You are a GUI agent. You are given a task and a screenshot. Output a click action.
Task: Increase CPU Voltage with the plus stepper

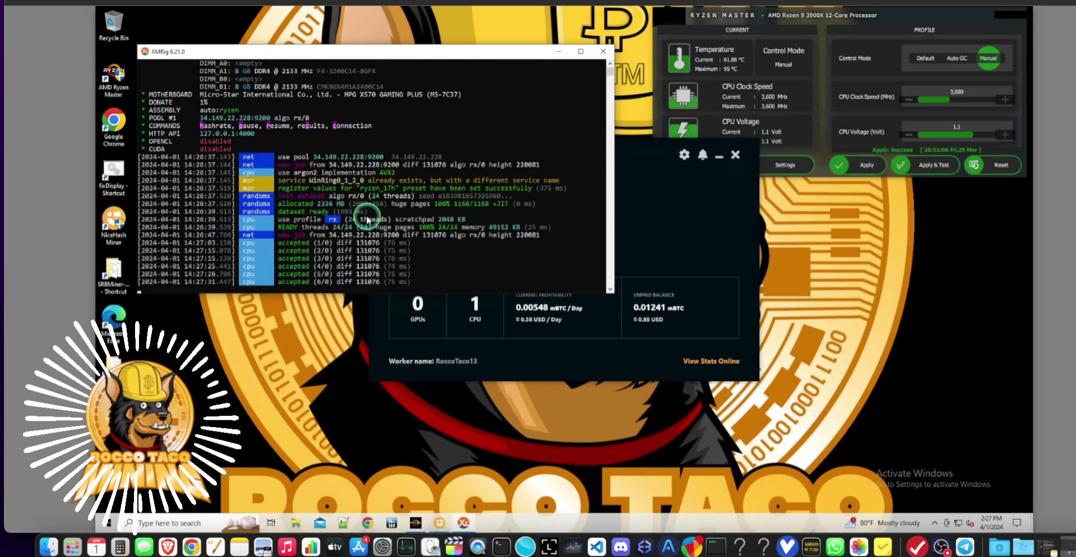pyautogui.click(x=1005, y=134)
